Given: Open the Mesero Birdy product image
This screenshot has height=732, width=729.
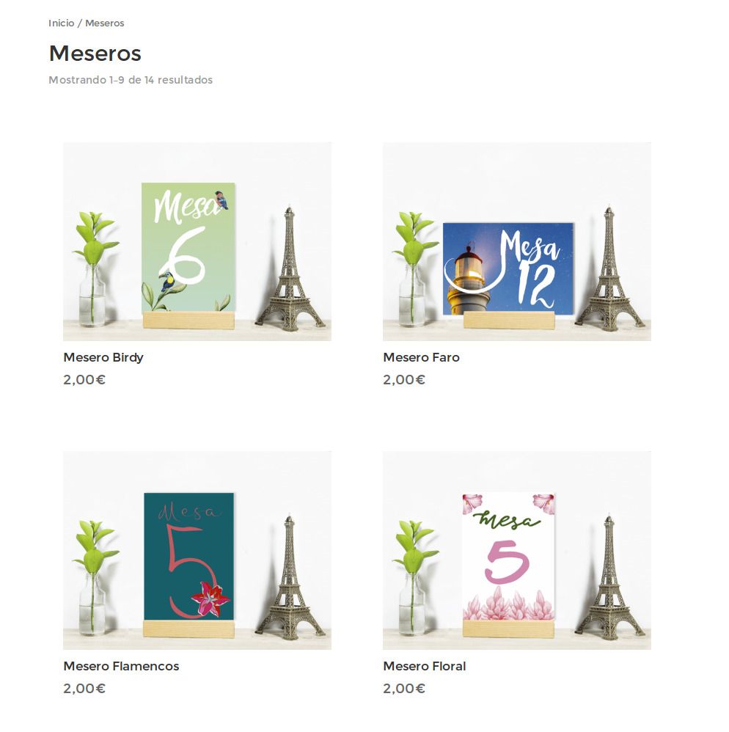Looking at the screenshot, I should [x=197, y=241].
